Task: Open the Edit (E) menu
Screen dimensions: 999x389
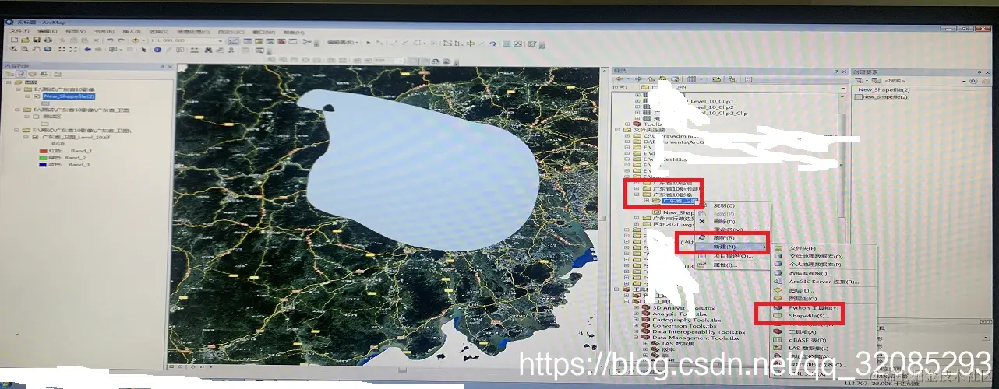Action: pos(48,31)
